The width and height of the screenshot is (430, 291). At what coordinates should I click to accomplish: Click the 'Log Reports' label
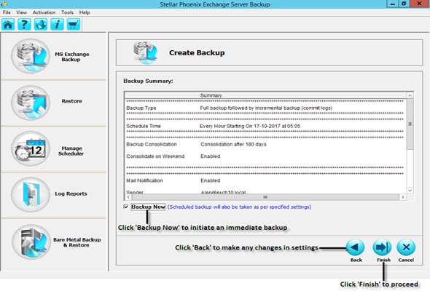tap(71, 194)
